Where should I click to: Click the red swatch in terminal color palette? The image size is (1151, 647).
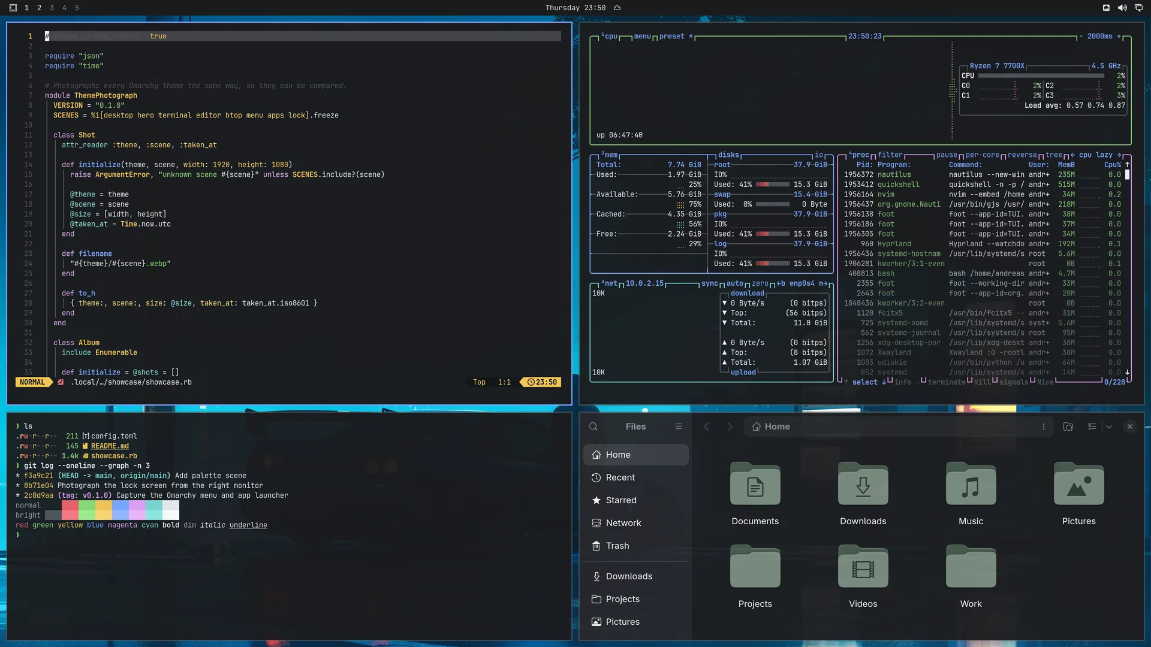pyautogui.click(x=70, y=510)
